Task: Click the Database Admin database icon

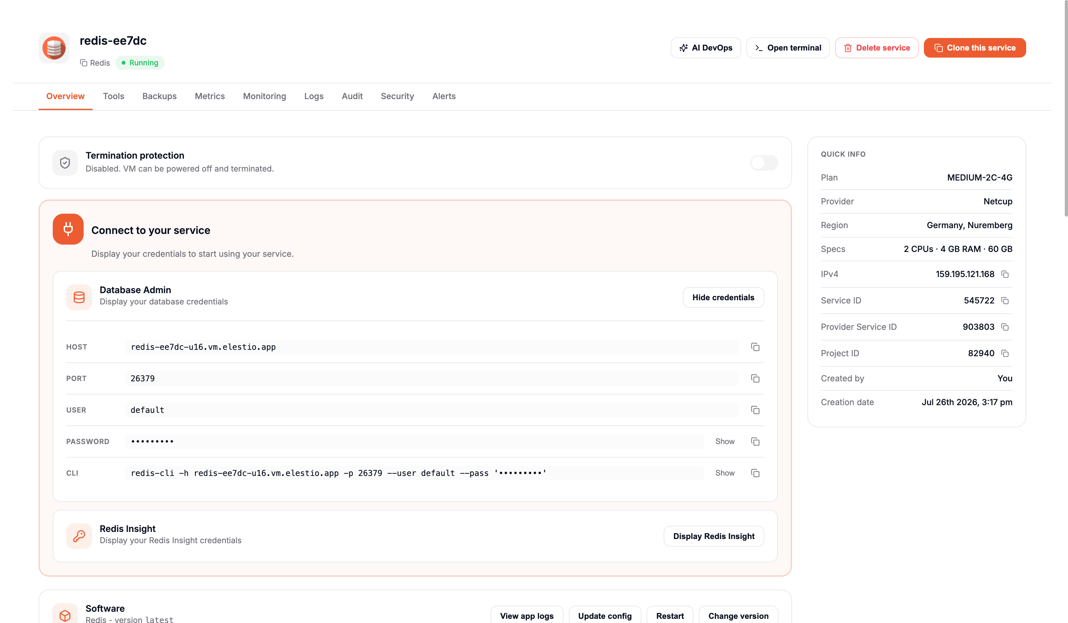Action: [79, 297]
